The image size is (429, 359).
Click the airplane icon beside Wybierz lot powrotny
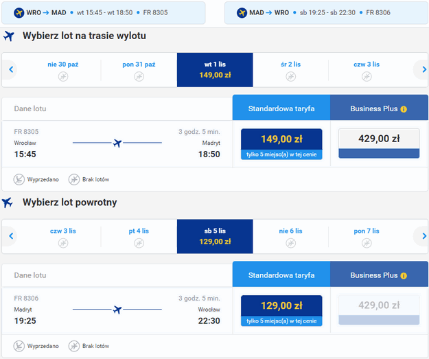[8, 202]
